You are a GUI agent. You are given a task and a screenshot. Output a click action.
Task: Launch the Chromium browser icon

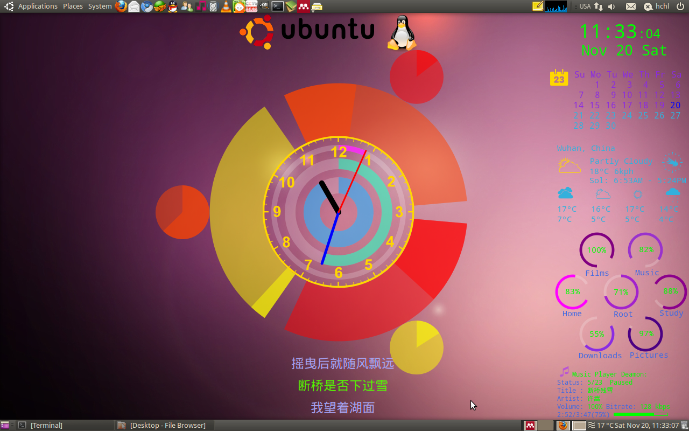pos(147,6)
